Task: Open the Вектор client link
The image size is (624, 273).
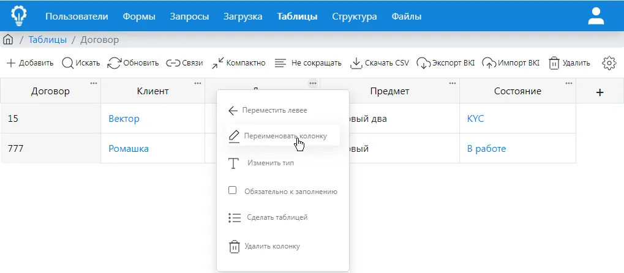Action: tap(124, 119)
